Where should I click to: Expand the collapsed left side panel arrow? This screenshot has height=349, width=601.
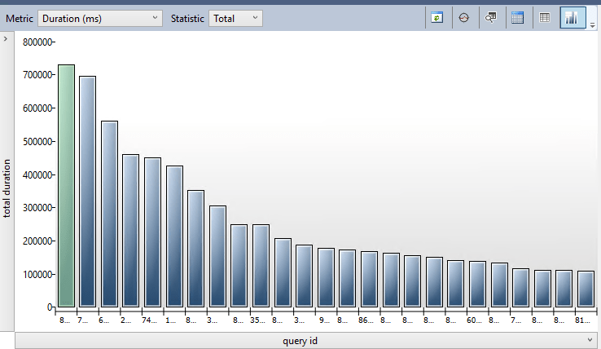tap(7, 38)
